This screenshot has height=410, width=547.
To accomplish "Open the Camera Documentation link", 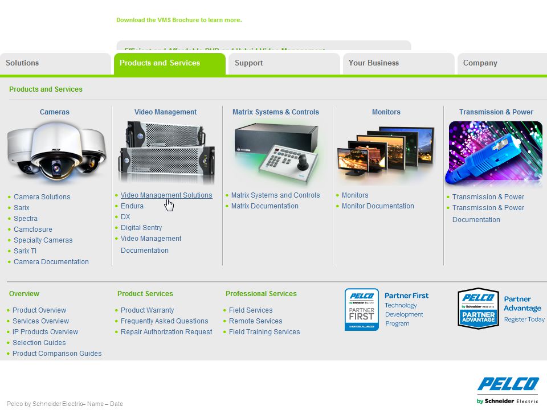I will pos(51,262).
